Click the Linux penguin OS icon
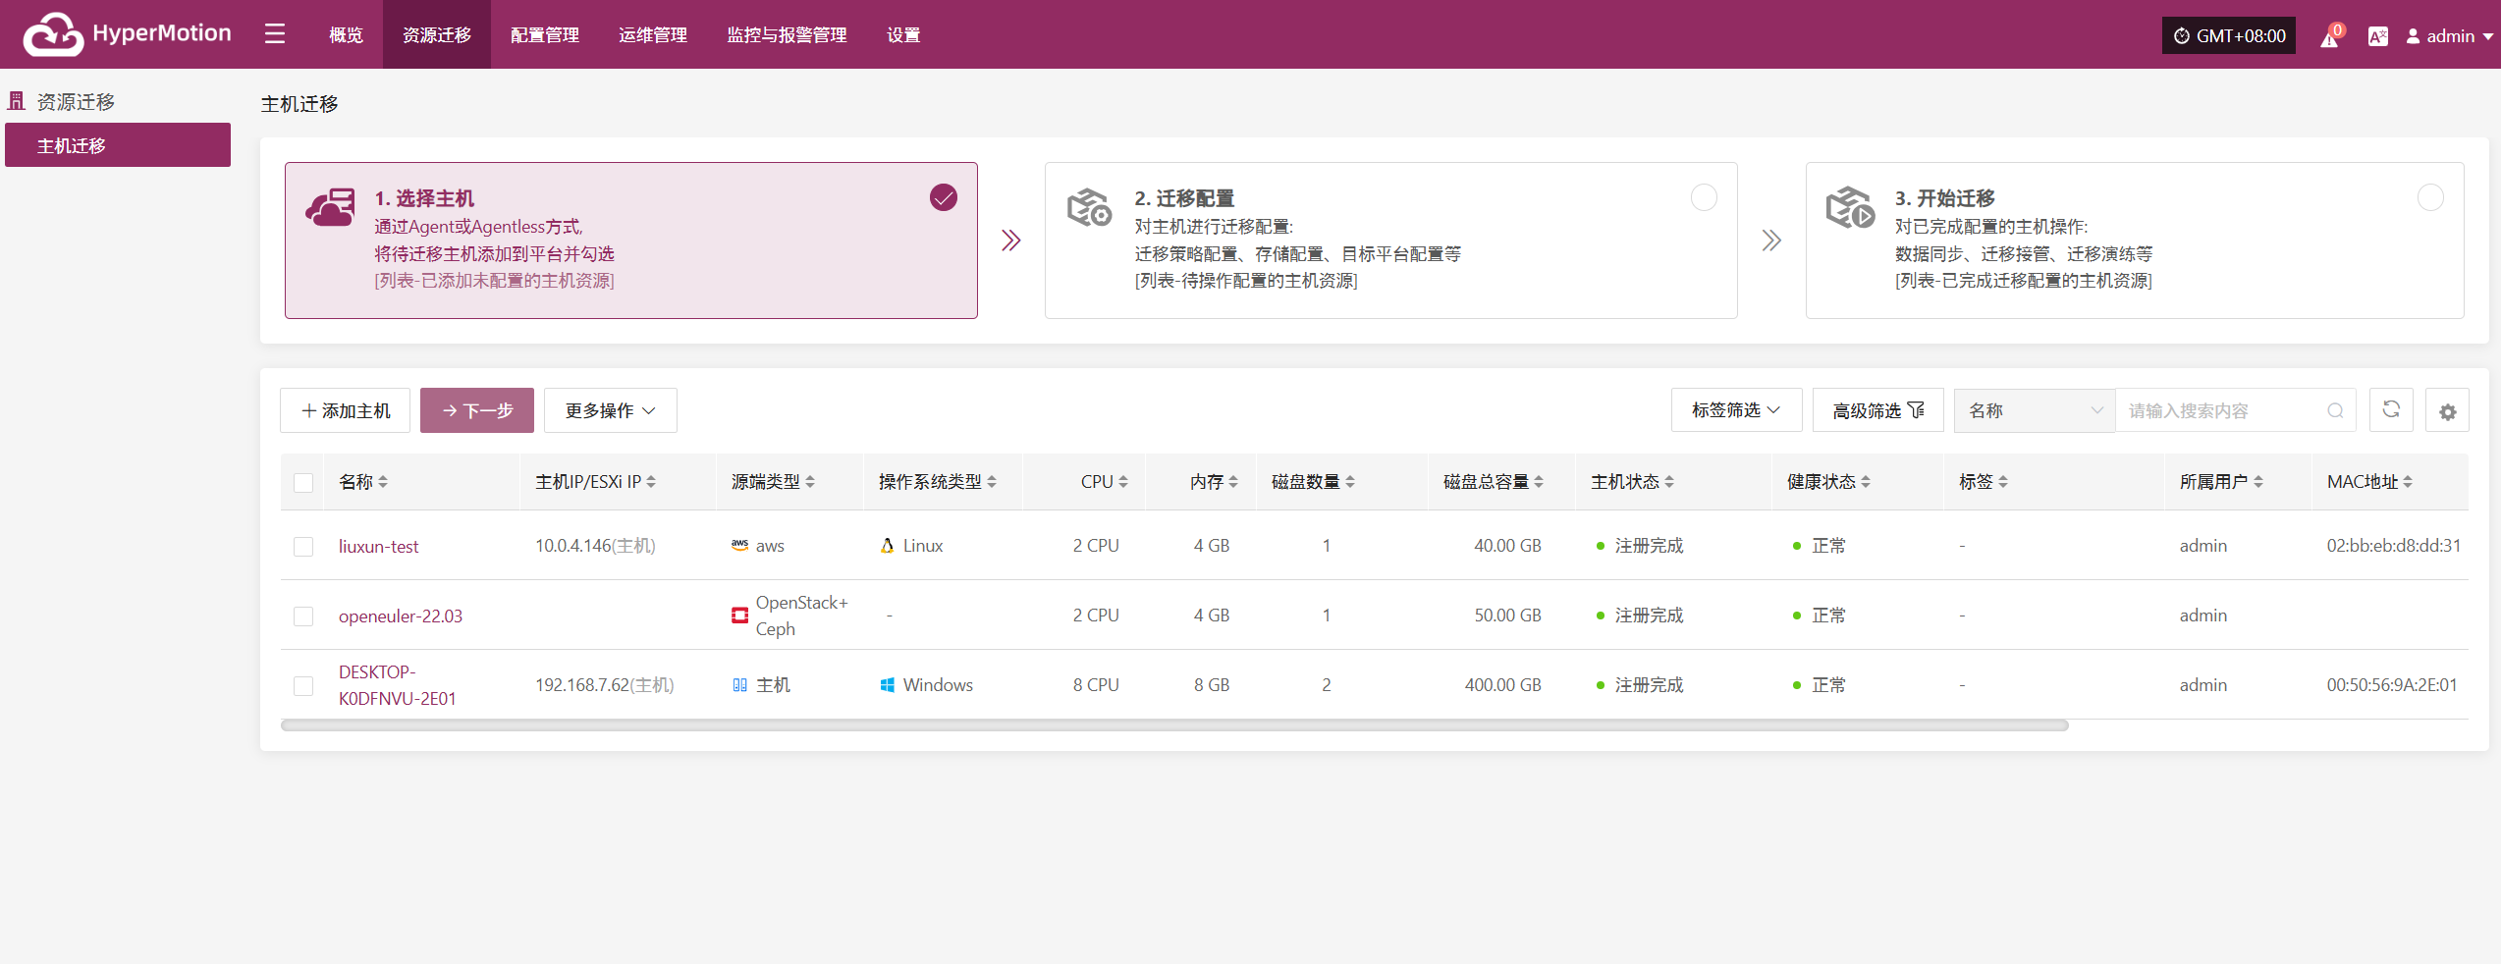This screenshot has height=964, width=2501. point(888,545)
